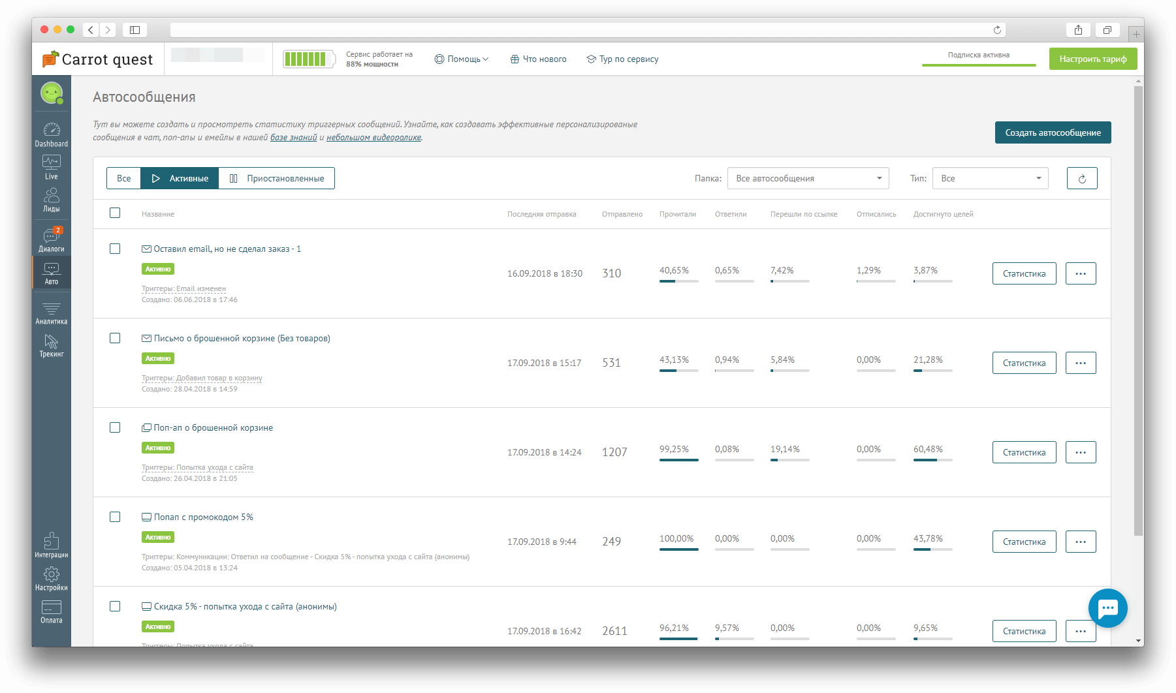Open Статистика for Письмо о брошенной корзине
Screen dimensions: 1176x693
[1025, 363]
